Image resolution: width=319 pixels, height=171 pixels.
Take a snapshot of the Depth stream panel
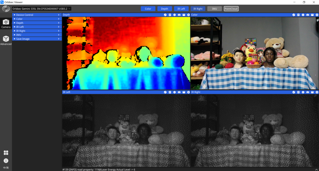tap(179, 15)
